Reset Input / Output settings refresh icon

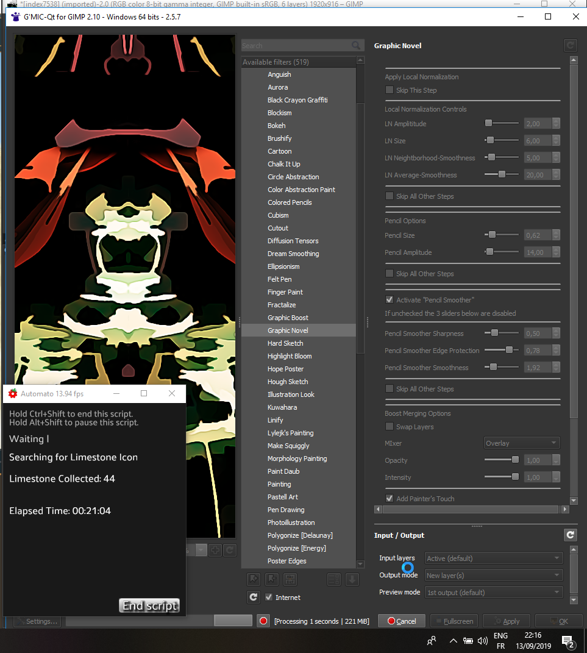(571, 535)
